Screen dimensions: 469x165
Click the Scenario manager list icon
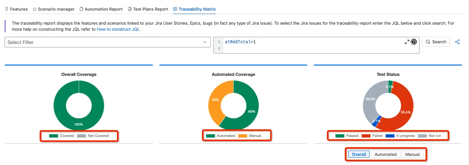point(35,9)
